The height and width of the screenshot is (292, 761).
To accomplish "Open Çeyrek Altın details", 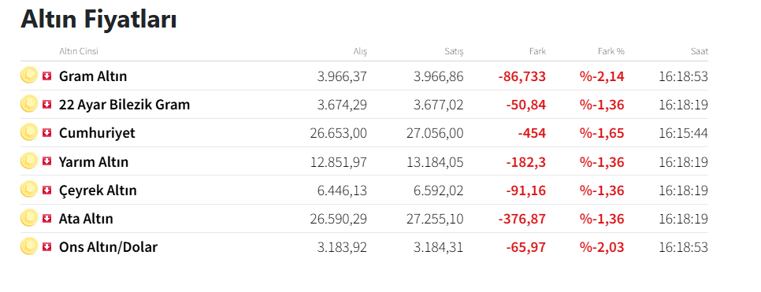I will coord(98,190).
